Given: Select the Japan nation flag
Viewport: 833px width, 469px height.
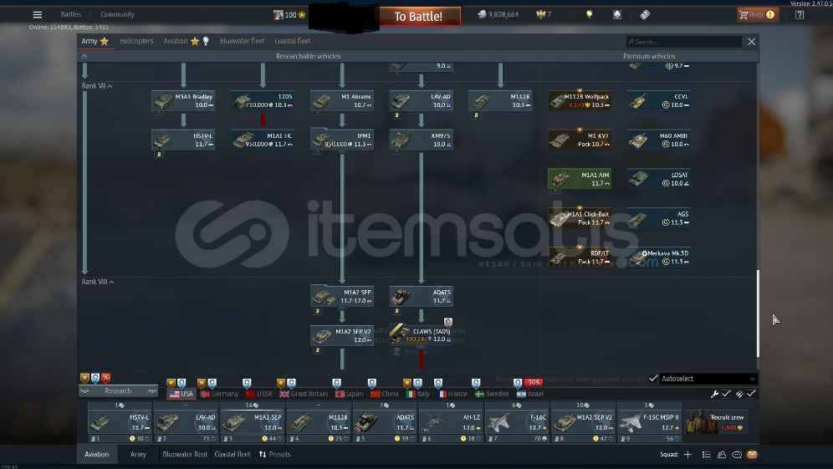Looking at the screenshot, I should (x=349, y=394).
